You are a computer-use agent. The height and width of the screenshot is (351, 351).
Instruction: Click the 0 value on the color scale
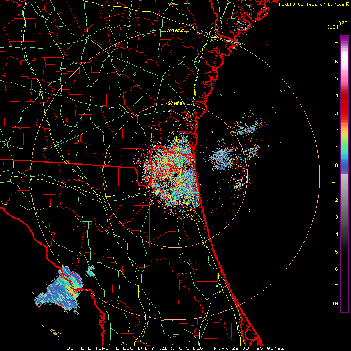tap(337, 165)
